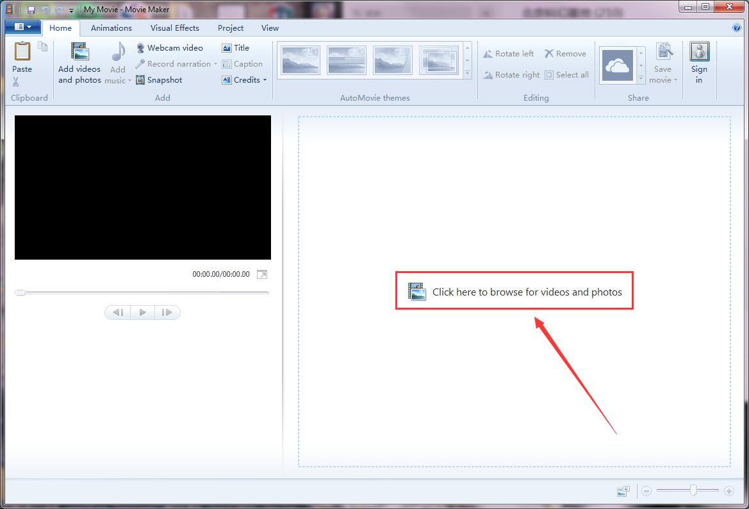Select the first AutoMovie theme thumbnail

pos(300,60)
